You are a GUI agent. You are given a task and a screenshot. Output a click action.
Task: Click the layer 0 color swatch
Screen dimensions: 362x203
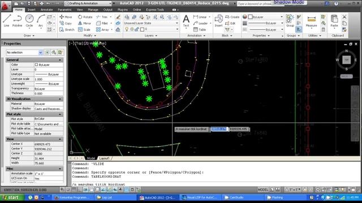142,29
